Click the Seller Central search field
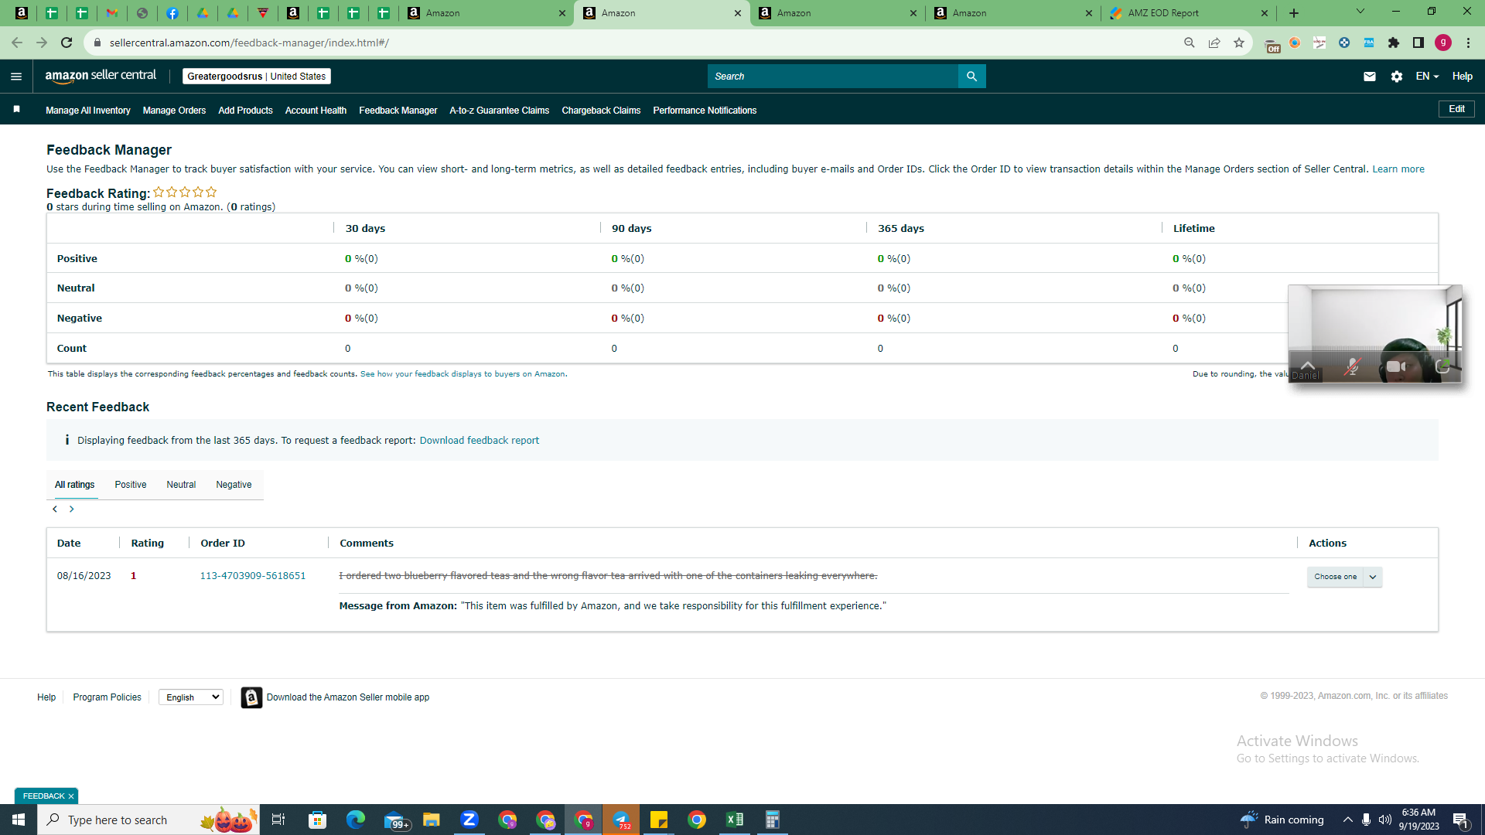This screenshot has height=835, width=1485. [833, 77]
